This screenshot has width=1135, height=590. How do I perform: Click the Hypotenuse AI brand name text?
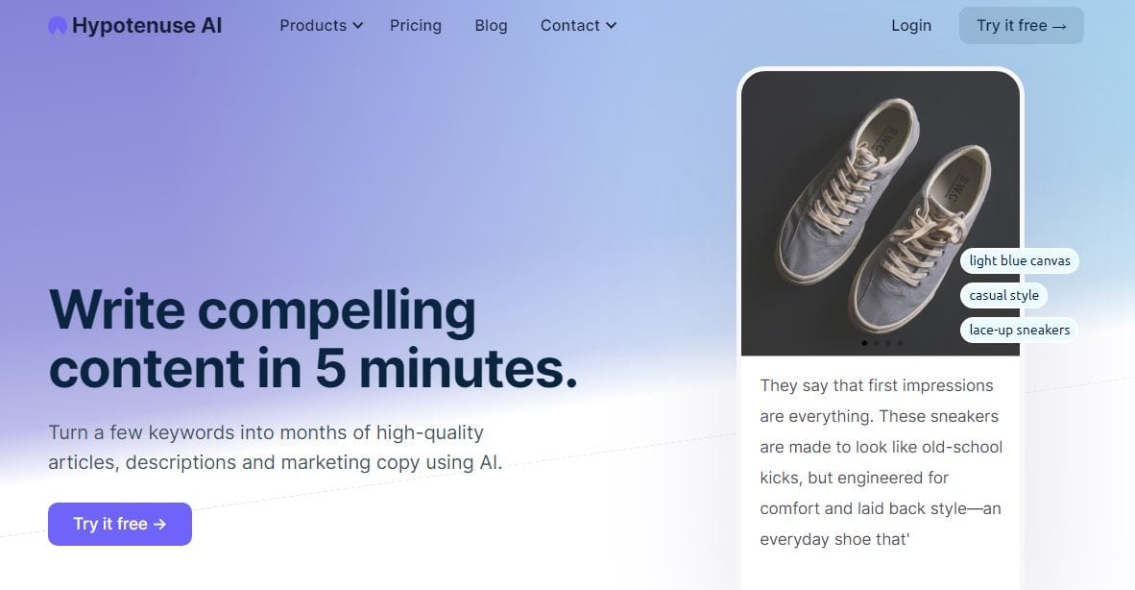pos(147,25)
